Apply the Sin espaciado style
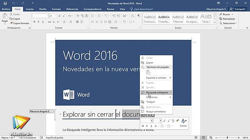Screen dimensions: 250x140 (x=192, y=19)
